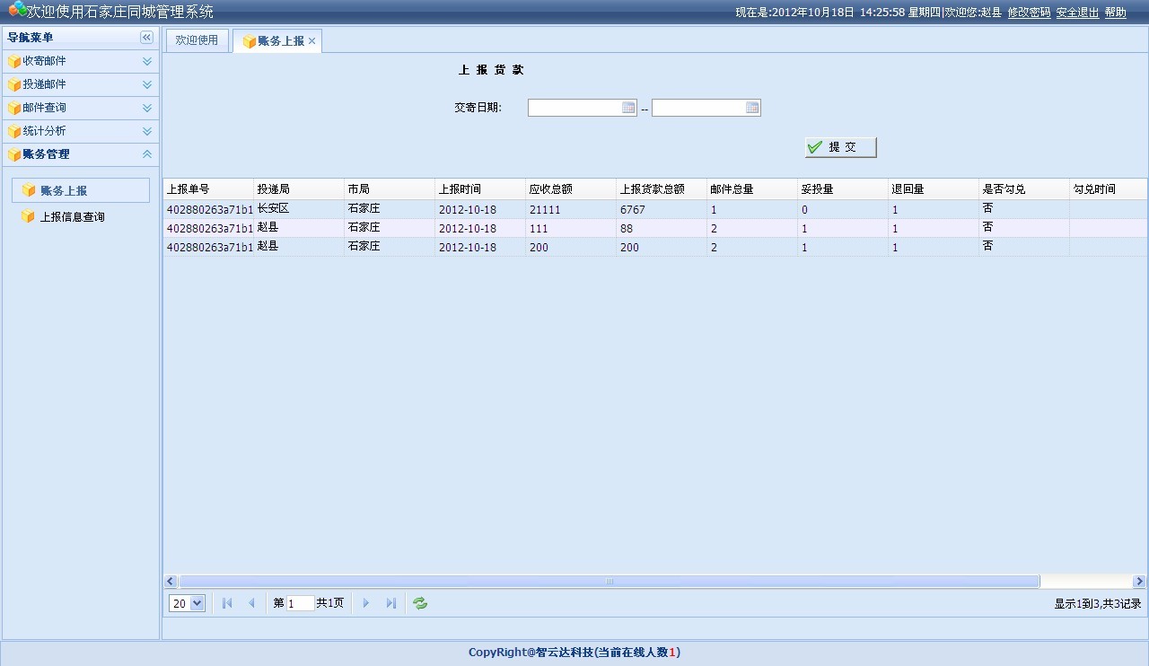Image resolution: width=1149 pixels, height=666 pixels.
Task: Click 安全退出 to log out
Action: (1076, 13)
